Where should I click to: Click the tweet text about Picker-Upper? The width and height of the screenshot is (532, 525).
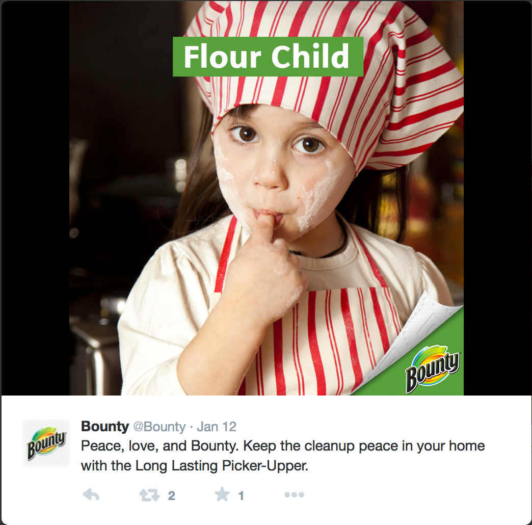click(x=283, y=456)
